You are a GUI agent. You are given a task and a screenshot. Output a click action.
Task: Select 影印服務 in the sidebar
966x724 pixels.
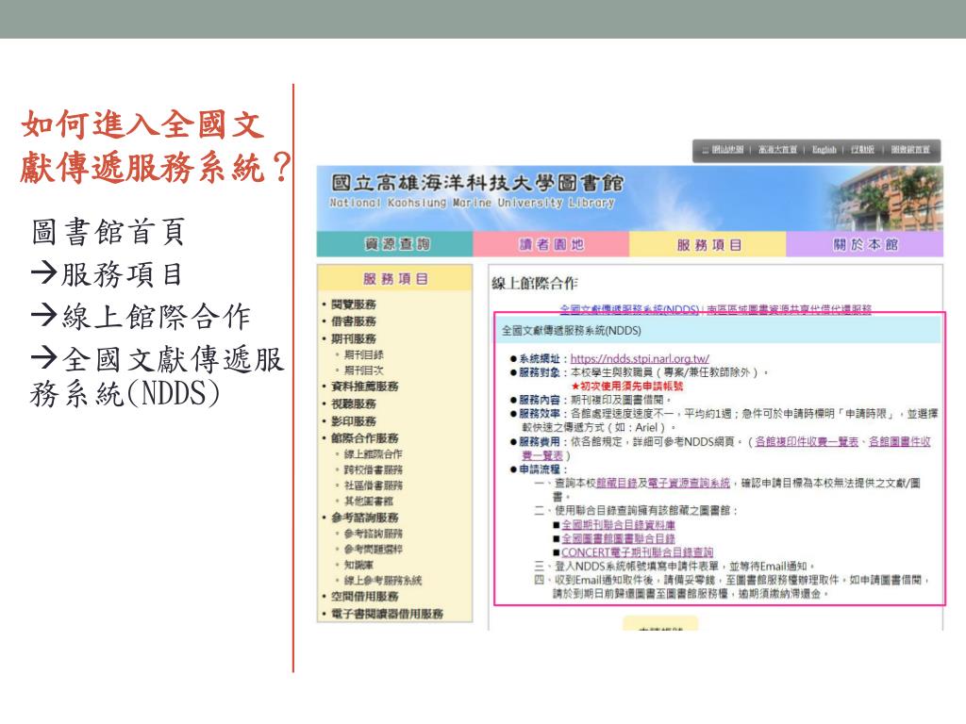(354, 421)
